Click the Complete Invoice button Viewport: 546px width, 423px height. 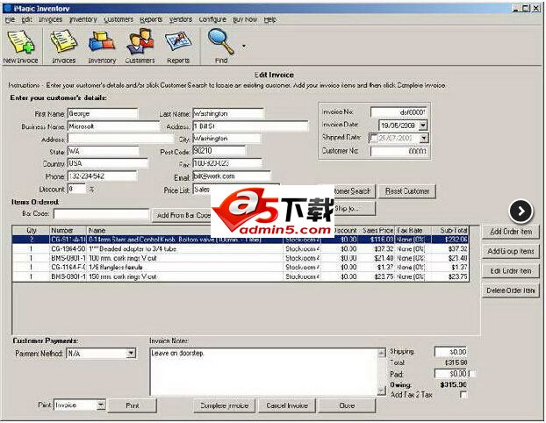click(224, 405)
